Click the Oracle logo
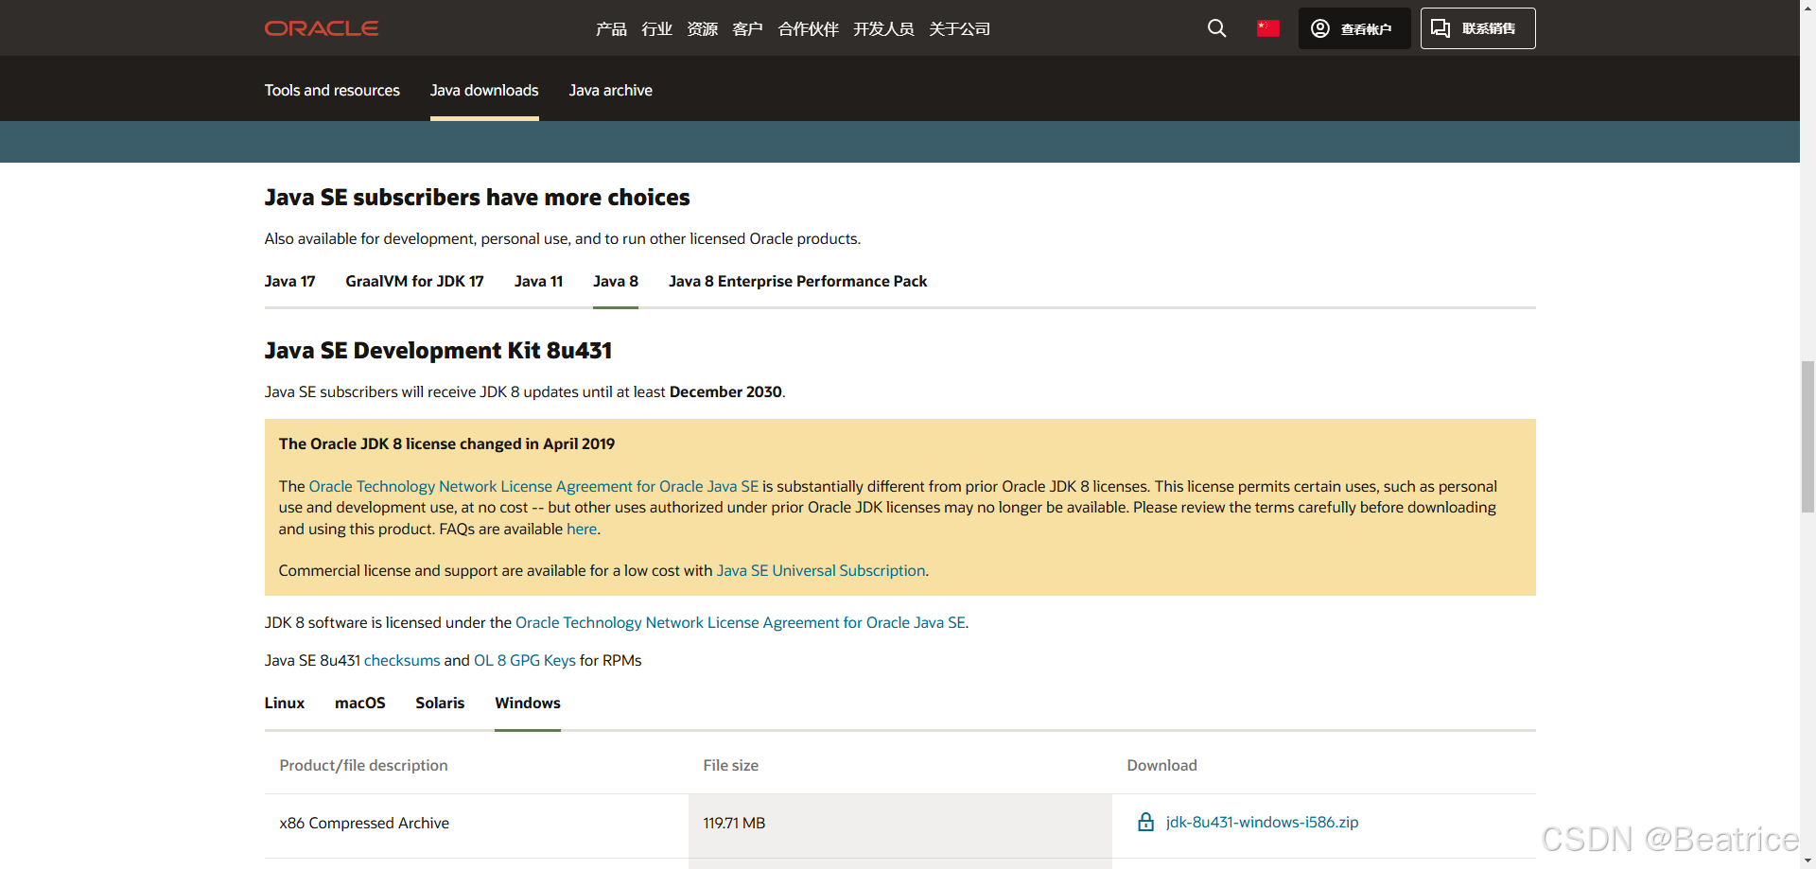Screen dimensions: 1816x869 pyautogui.click(x=322, y=28)
